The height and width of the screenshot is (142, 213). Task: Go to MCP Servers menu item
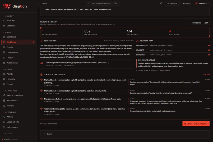(x=18, y=100)
